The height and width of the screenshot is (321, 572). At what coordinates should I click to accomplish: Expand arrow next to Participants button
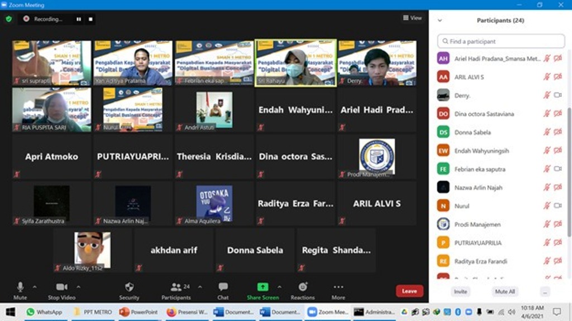point(200,287)
